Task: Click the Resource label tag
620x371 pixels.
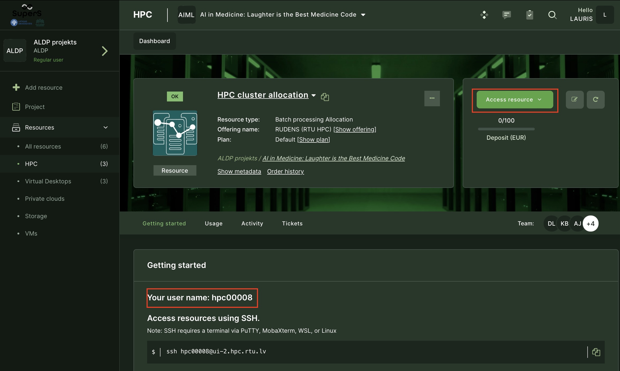Action: pyautogui.click(x=175, y=171)
